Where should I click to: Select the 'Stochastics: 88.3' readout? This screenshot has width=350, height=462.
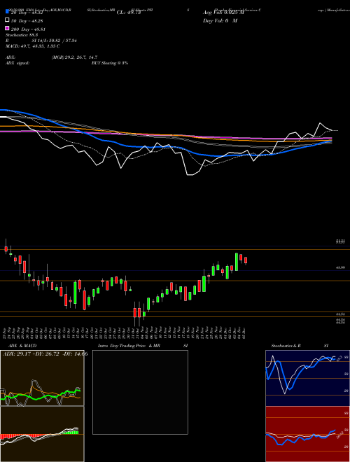tap(21, 35)
